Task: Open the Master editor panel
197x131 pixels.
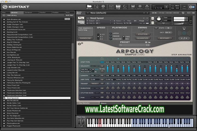Action: click(96, 7)
